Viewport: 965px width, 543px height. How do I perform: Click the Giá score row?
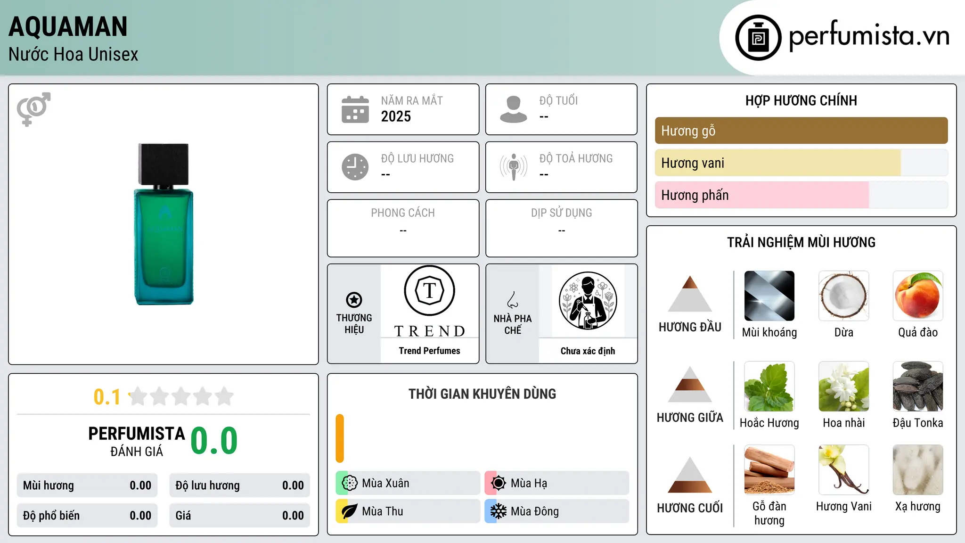tap(239, 516)
